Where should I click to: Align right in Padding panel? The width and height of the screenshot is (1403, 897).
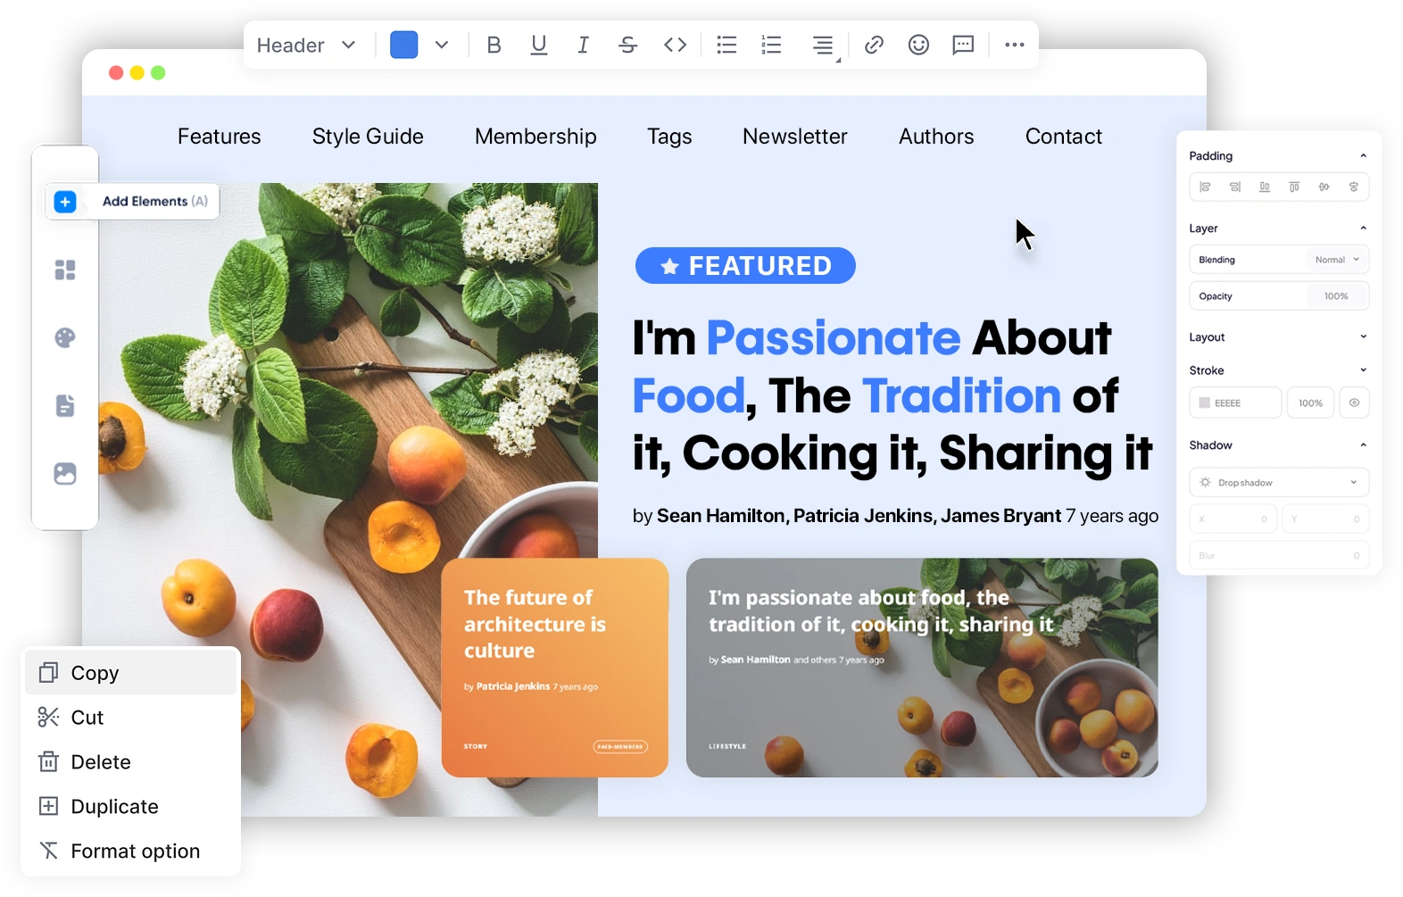pos(1235,187)
